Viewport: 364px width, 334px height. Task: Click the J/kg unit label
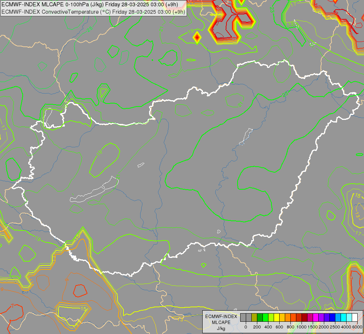[221, 329]
